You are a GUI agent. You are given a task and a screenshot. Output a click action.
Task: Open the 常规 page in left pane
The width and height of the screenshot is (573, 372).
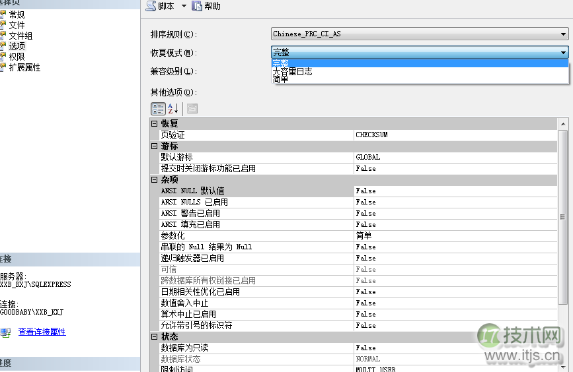click(x=17, y=15)
